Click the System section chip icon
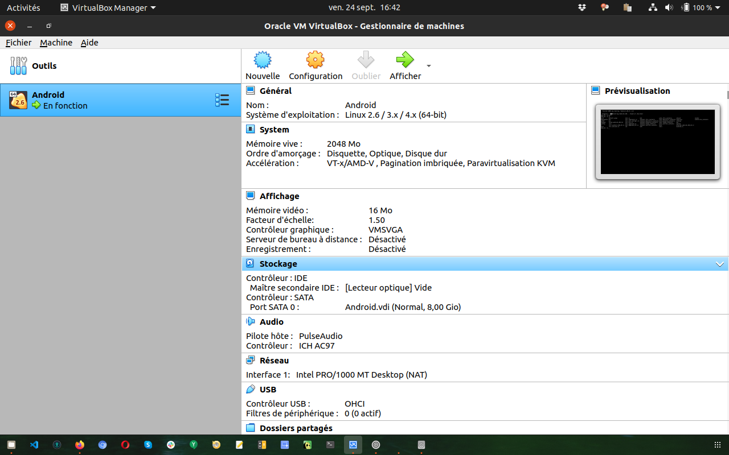 coord(251,129)
